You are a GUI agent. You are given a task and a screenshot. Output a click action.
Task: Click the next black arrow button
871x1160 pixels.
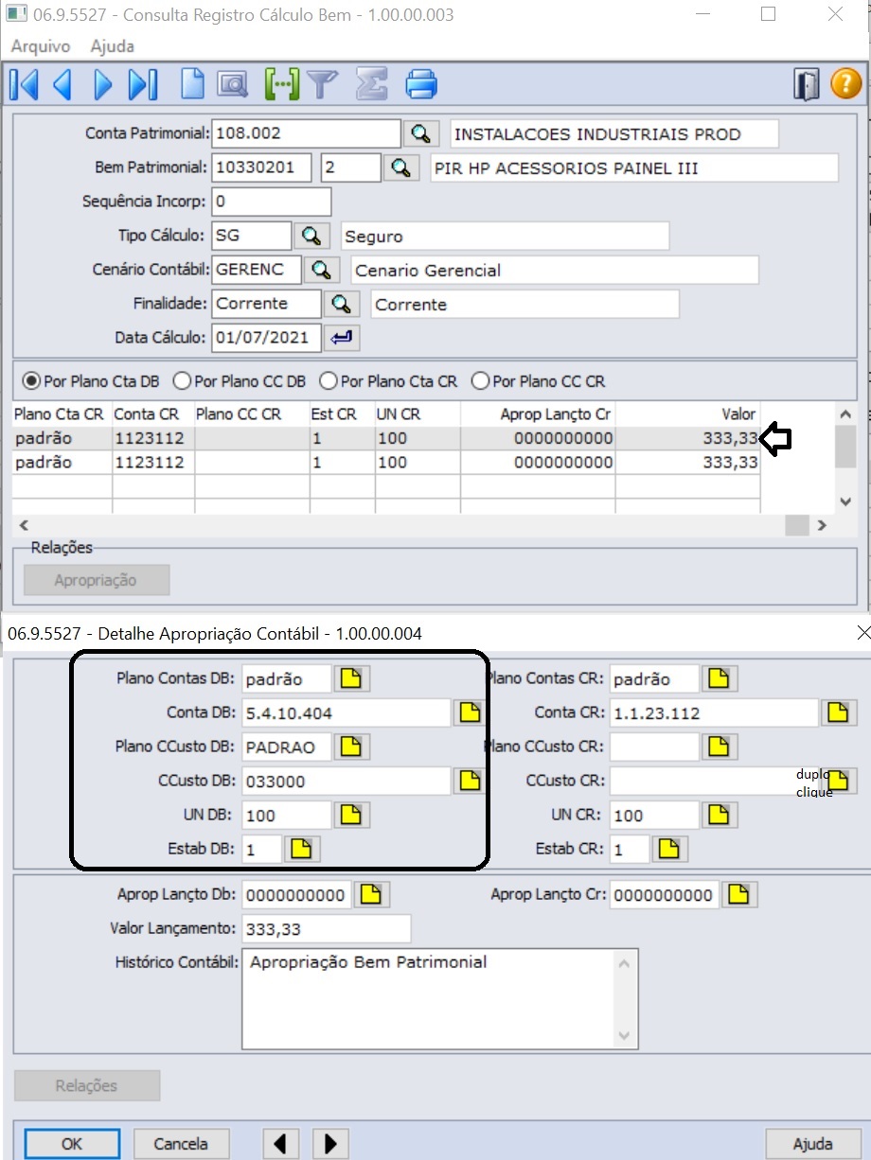[330, 1143]
